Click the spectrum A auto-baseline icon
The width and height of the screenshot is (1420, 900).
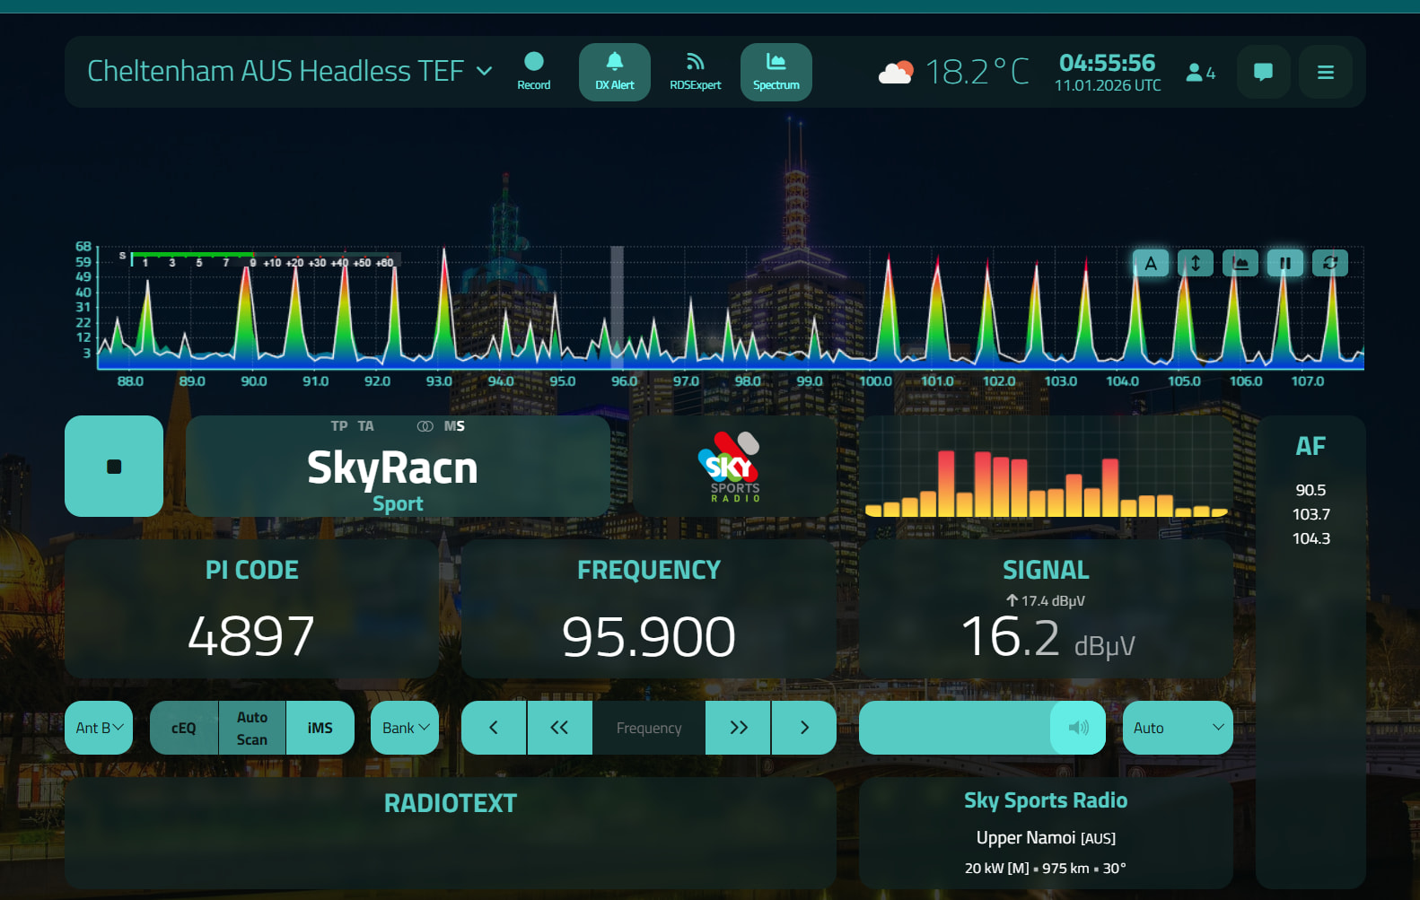pyautogui.click(x=1150, y=263)
